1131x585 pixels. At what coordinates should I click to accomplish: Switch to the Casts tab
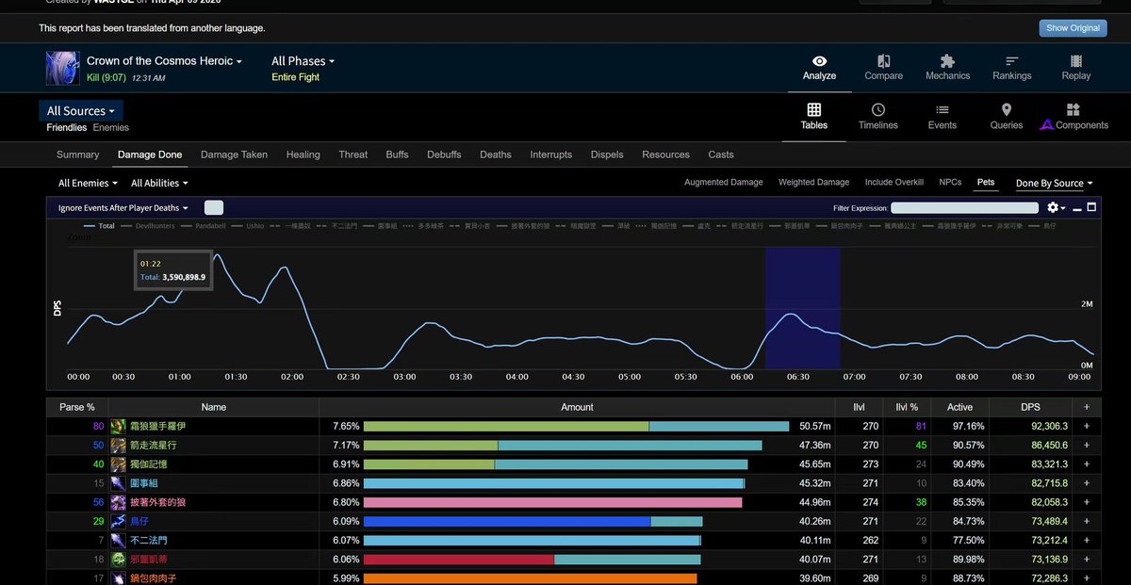pyautogui.click(x=721, y=154)
